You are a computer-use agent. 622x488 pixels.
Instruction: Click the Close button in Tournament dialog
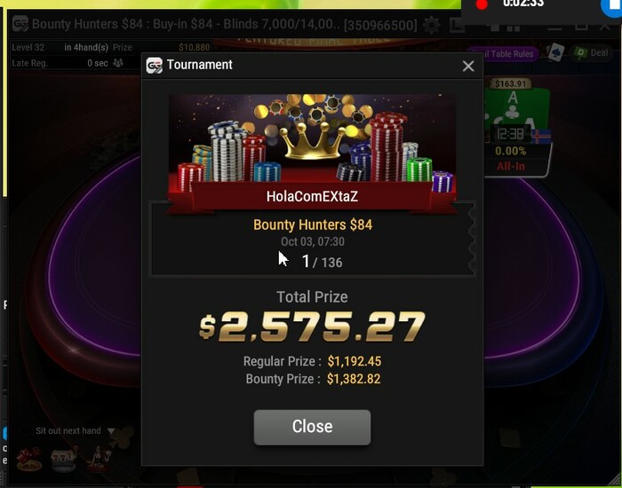click(x=312, y=427)
